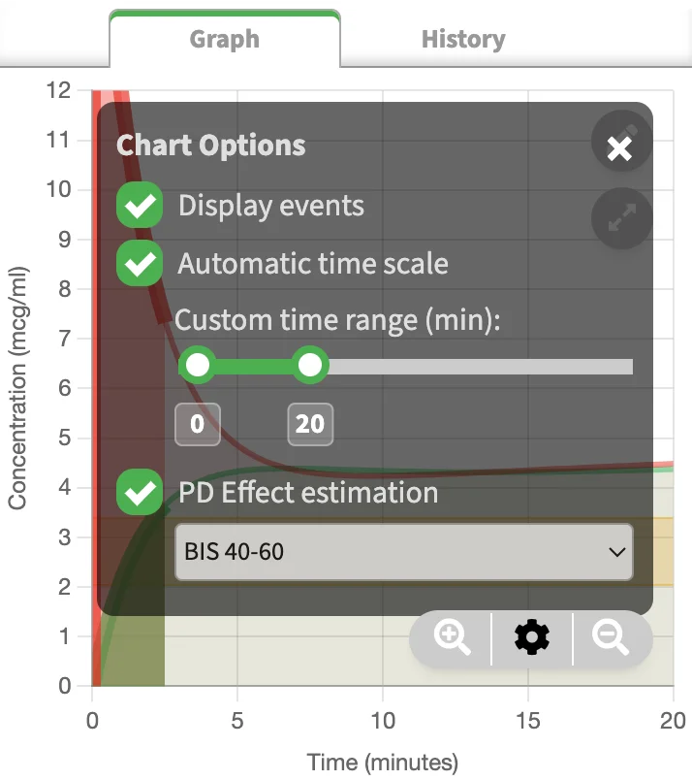
Task: Select the Graph tab
Action: [x=225, y=40]
